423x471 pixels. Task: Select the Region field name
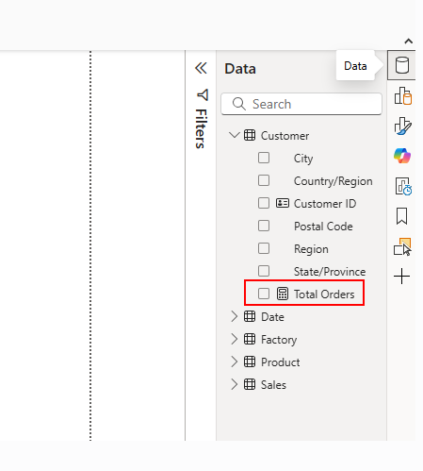coord(311,249)
